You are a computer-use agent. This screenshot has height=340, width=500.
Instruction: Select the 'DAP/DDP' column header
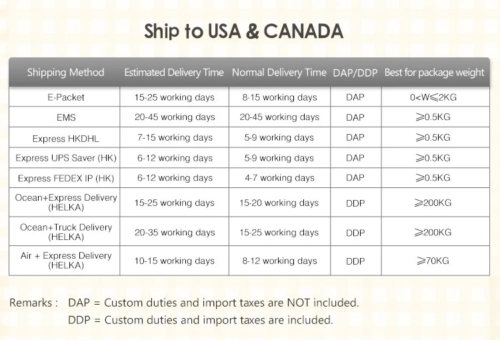[355, 73]
